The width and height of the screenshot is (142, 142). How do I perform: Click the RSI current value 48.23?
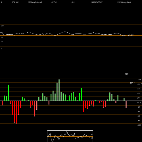[x=131, y=35]
